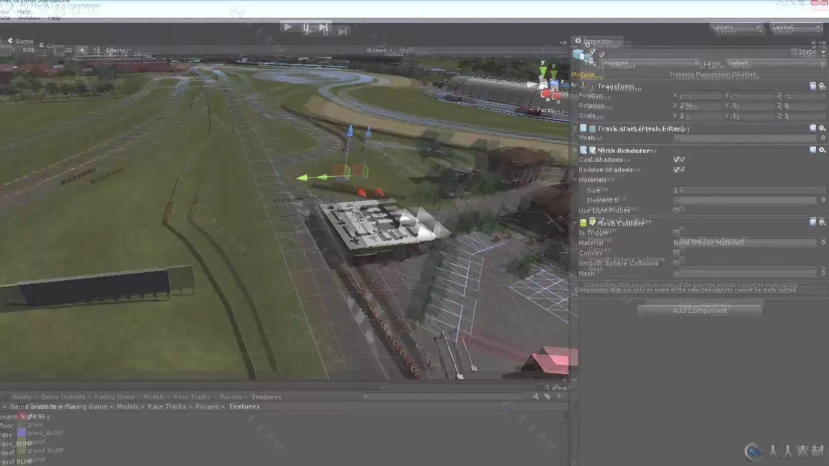The width and height of the screenshot is (829, 466).
Task: Click Physic Material object picker circle
Action: [x=823, y=242]
